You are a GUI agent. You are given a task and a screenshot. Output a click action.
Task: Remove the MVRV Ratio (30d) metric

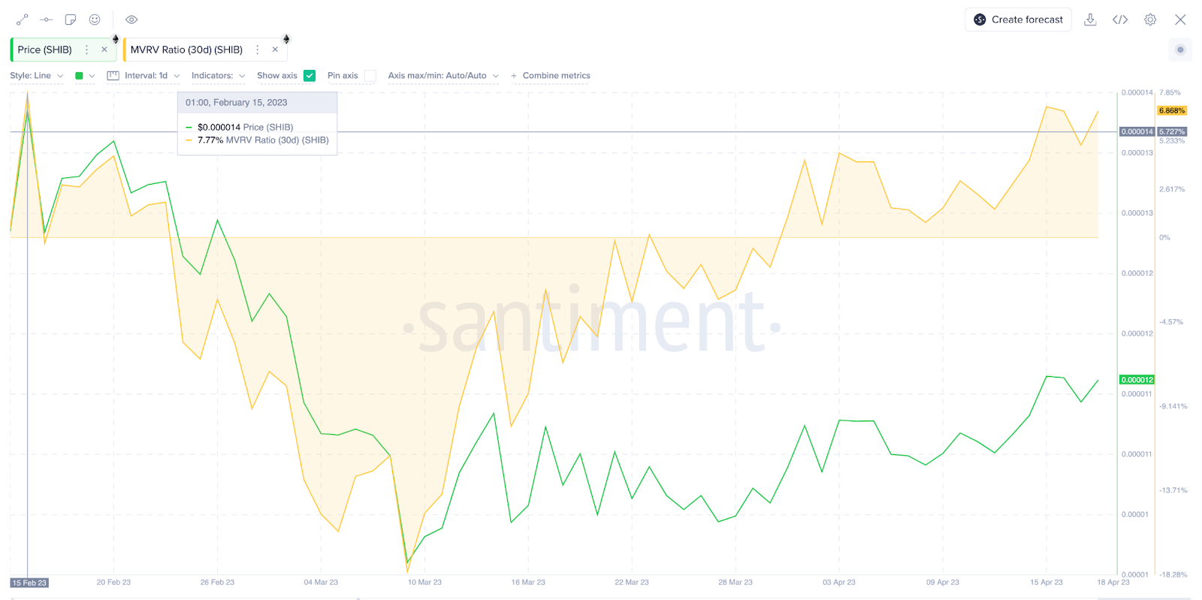click(x=275, y=50)
